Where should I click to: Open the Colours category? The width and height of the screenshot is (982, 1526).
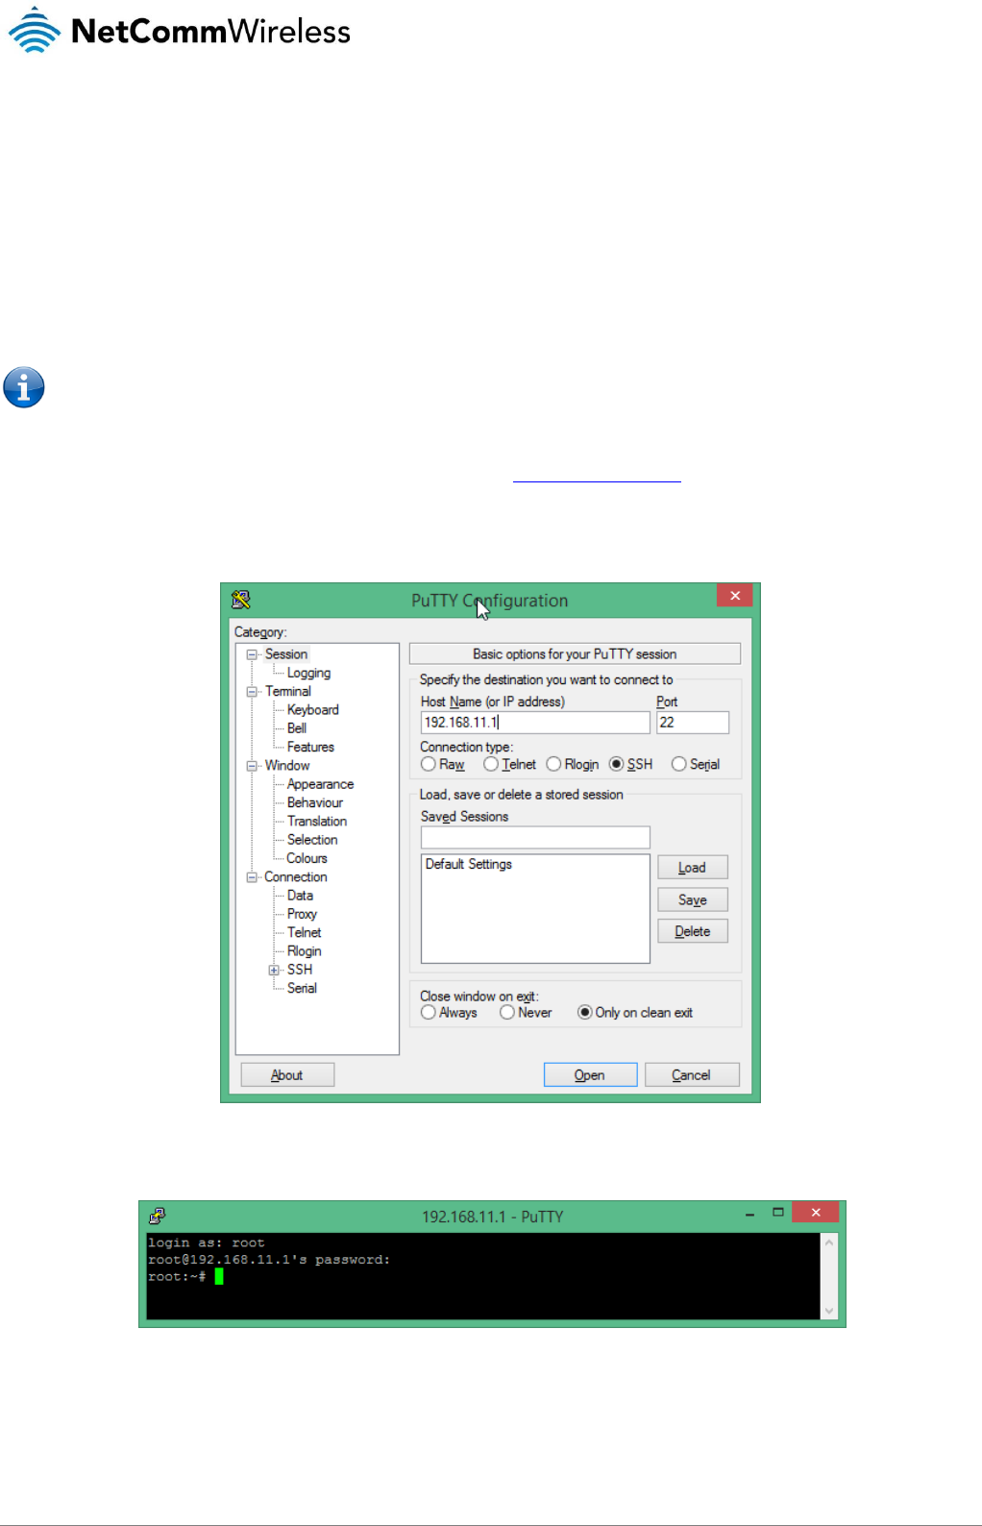pyautogui.click(x=307, y=858)
